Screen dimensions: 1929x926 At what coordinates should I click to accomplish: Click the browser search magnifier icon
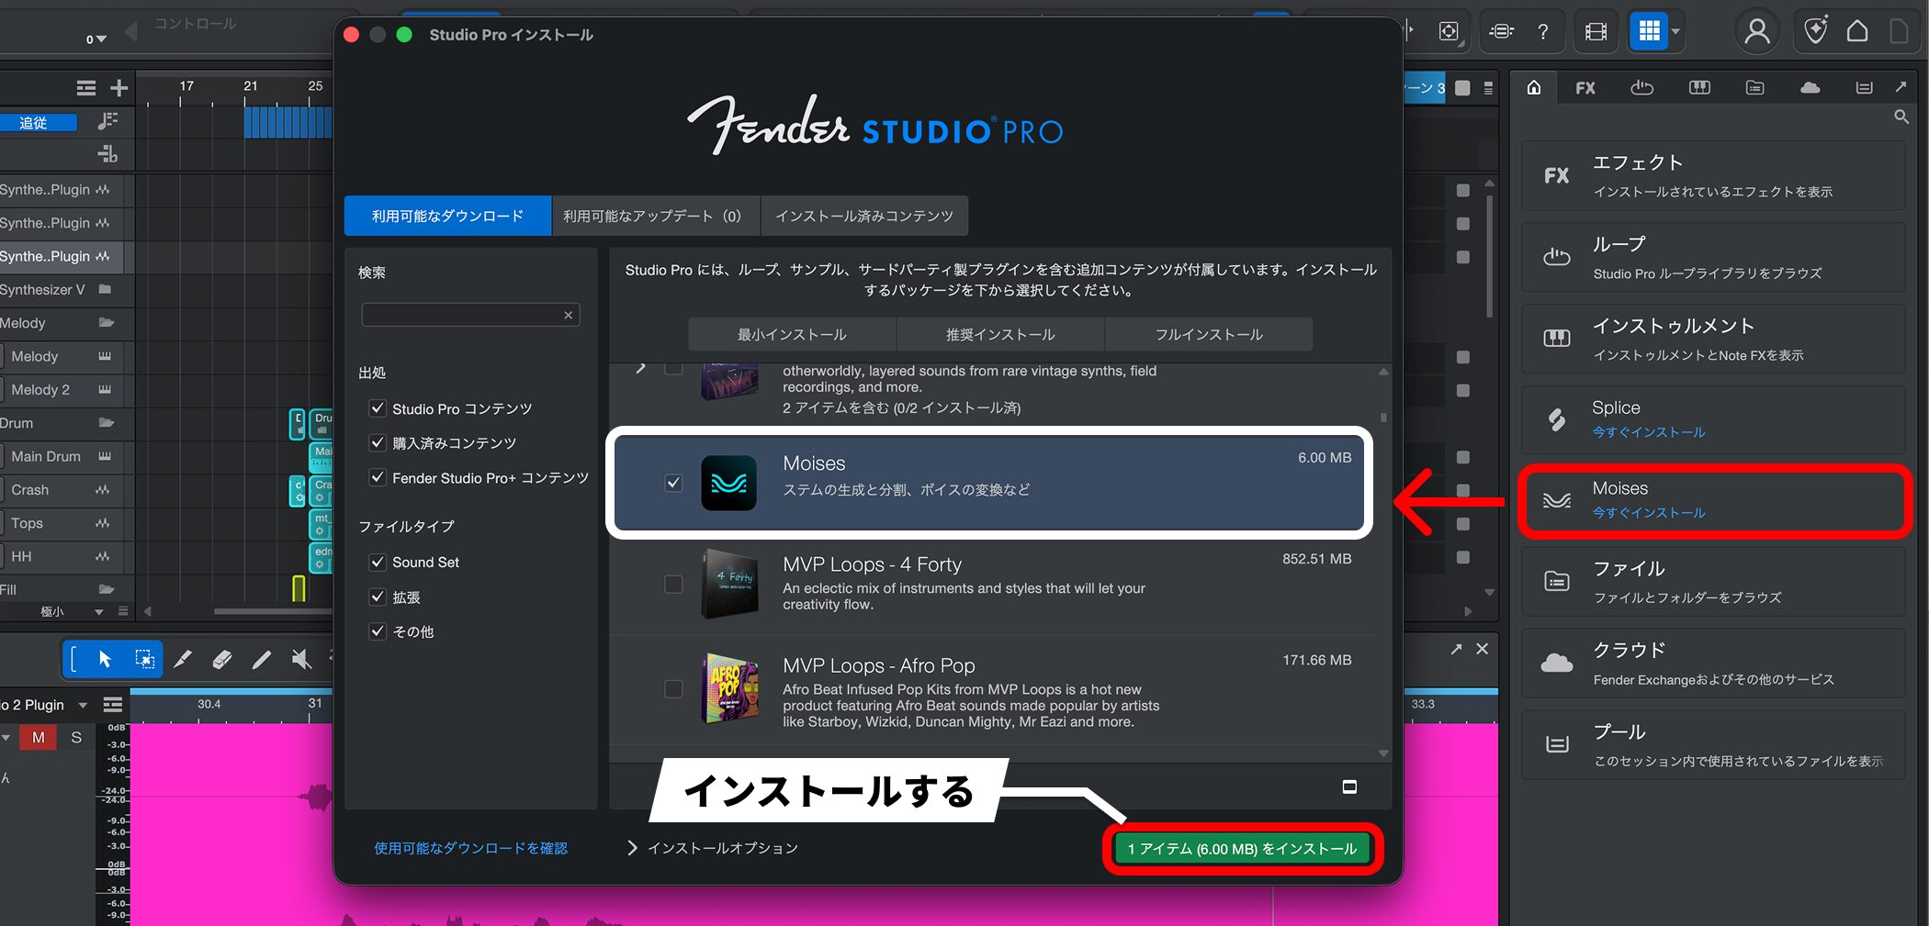pos(1901,117)
